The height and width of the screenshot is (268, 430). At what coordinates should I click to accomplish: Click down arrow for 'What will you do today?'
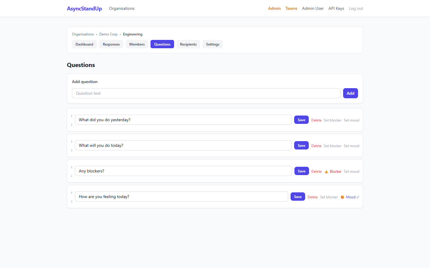point(72,150)
